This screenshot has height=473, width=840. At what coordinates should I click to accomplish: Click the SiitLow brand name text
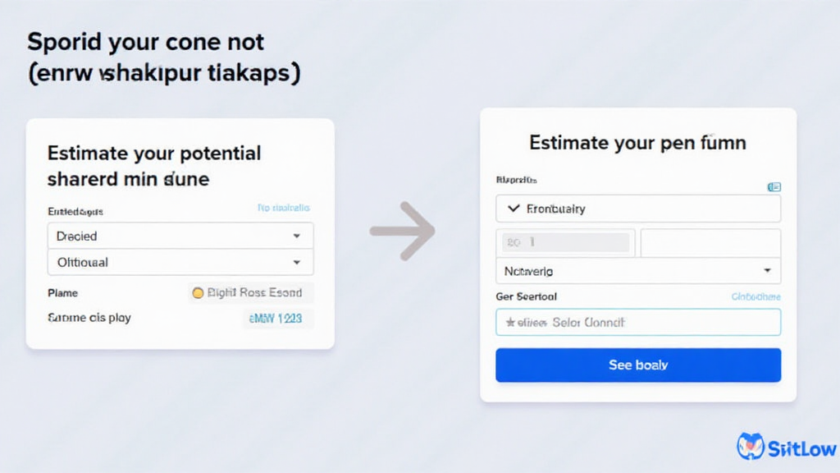tap(801, 448)
